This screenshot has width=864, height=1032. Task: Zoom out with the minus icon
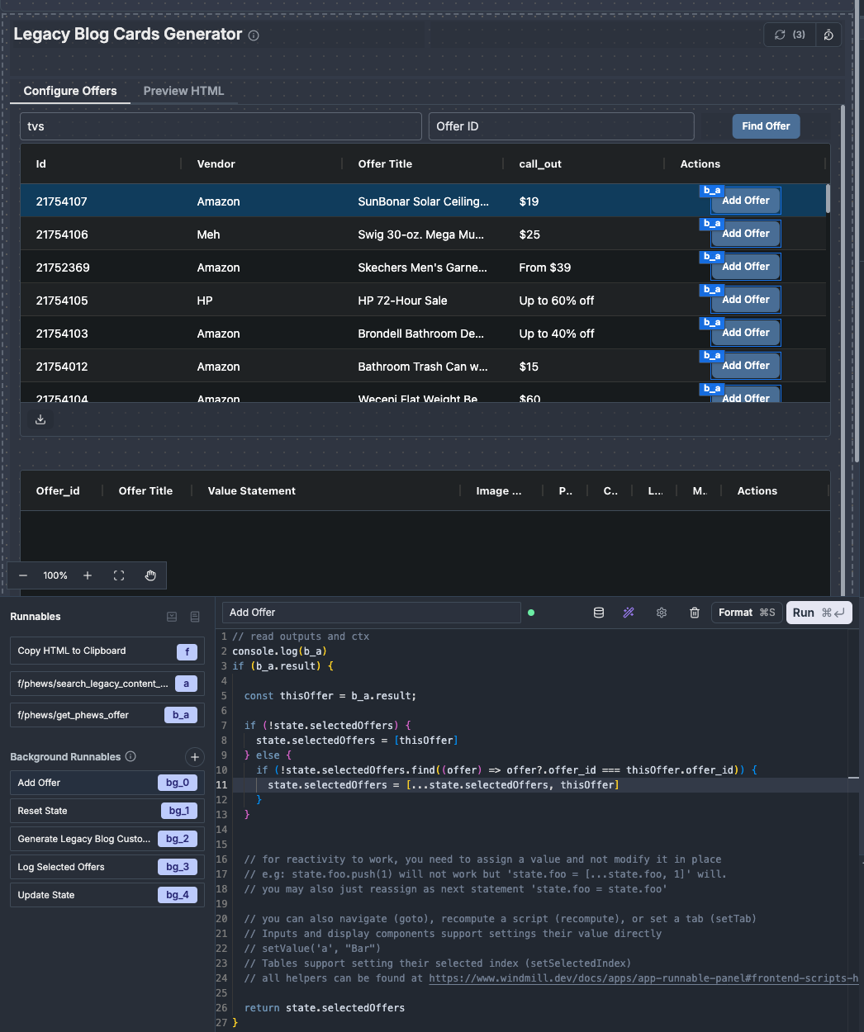click(23, 575)
